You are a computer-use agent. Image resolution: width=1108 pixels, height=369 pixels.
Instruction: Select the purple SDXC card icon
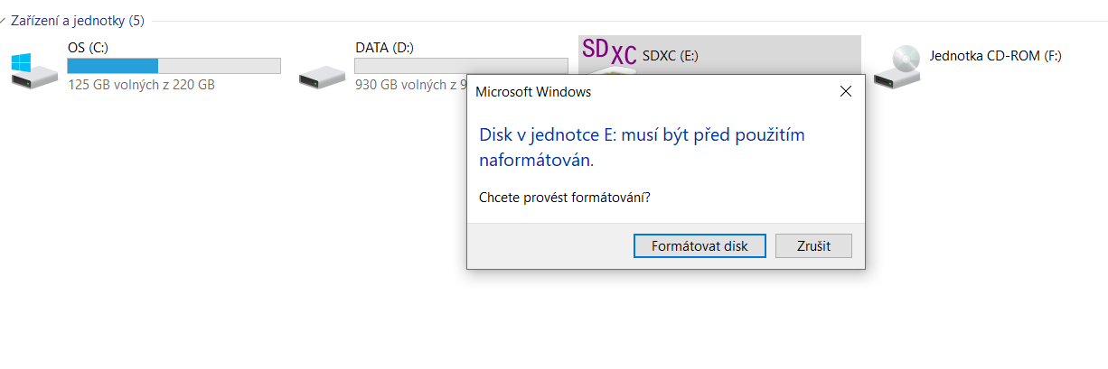(x=608, y=52)
